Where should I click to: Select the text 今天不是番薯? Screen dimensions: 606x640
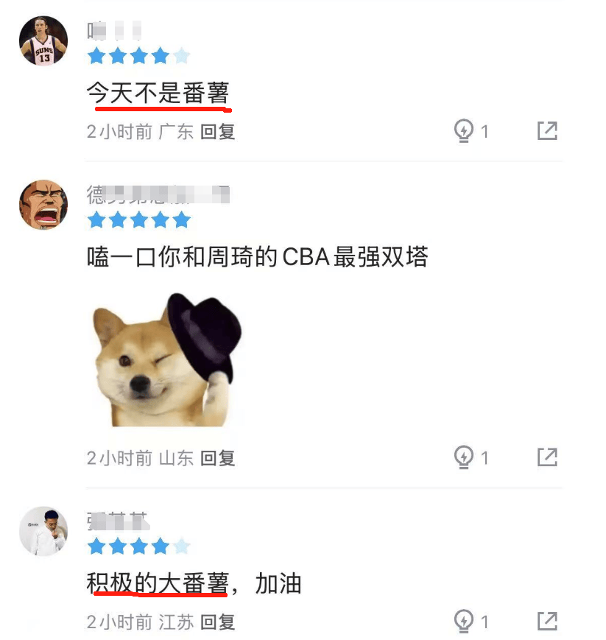(x=158, y=93)
